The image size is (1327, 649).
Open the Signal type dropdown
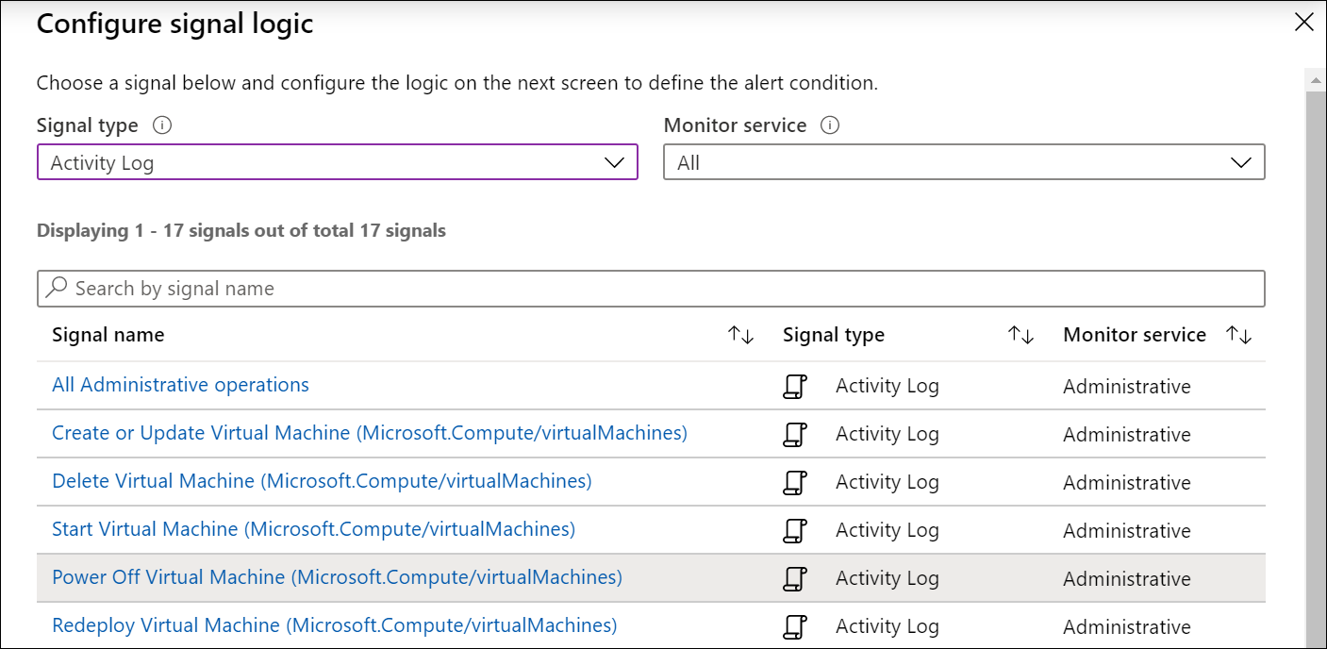(337, 162)
